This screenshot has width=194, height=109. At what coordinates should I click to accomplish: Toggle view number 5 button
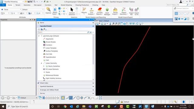pyautogui.click(x=52, y=98)
